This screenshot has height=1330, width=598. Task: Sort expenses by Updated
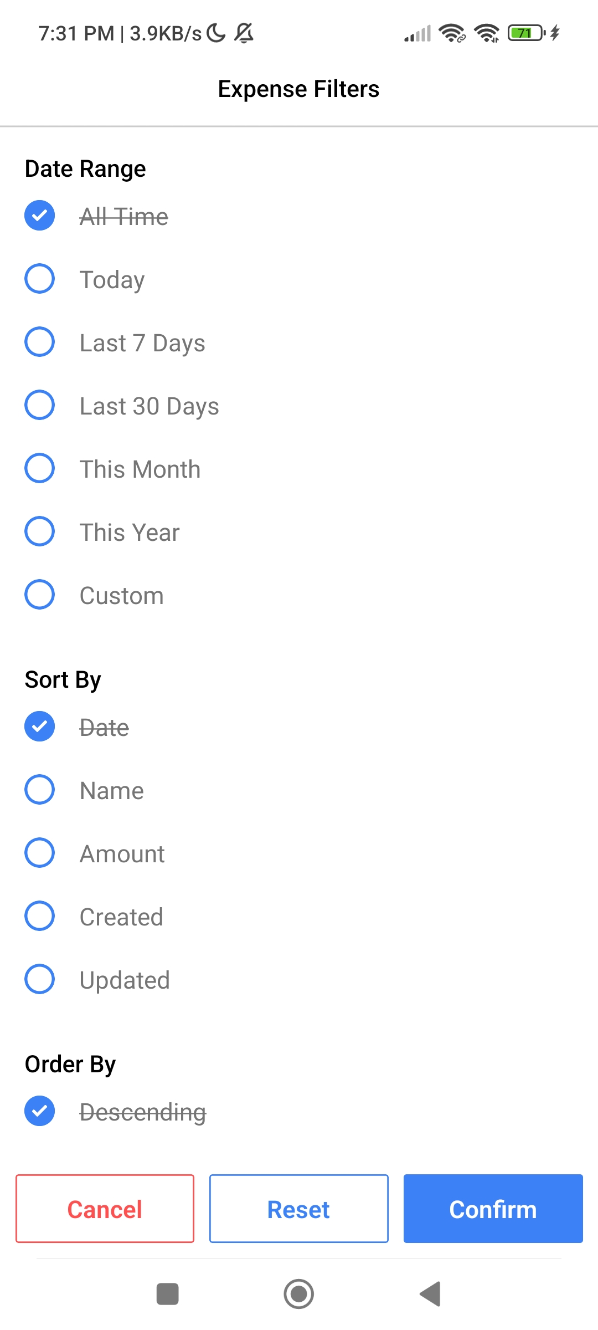40,979
